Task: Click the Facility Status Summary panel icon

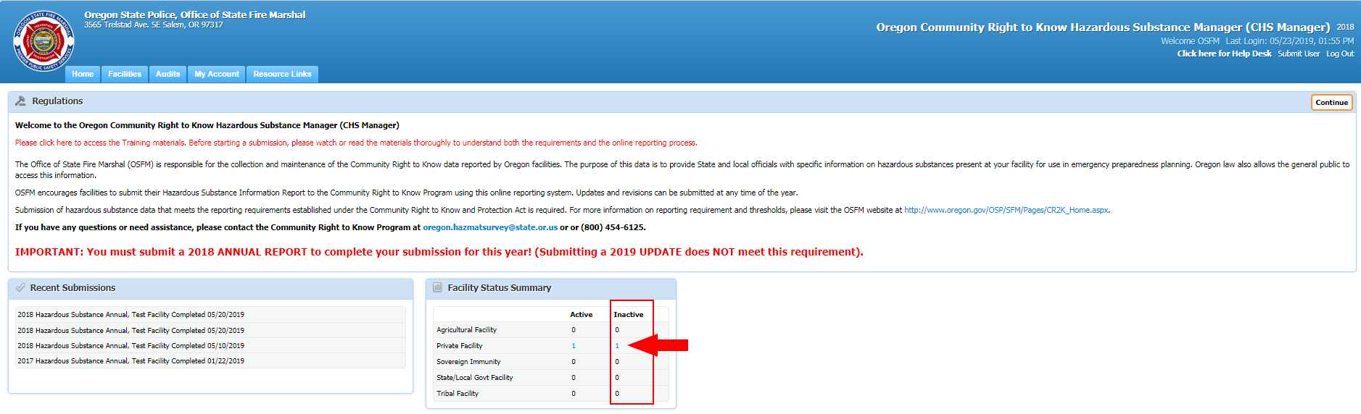Action: tap(437, 287)
